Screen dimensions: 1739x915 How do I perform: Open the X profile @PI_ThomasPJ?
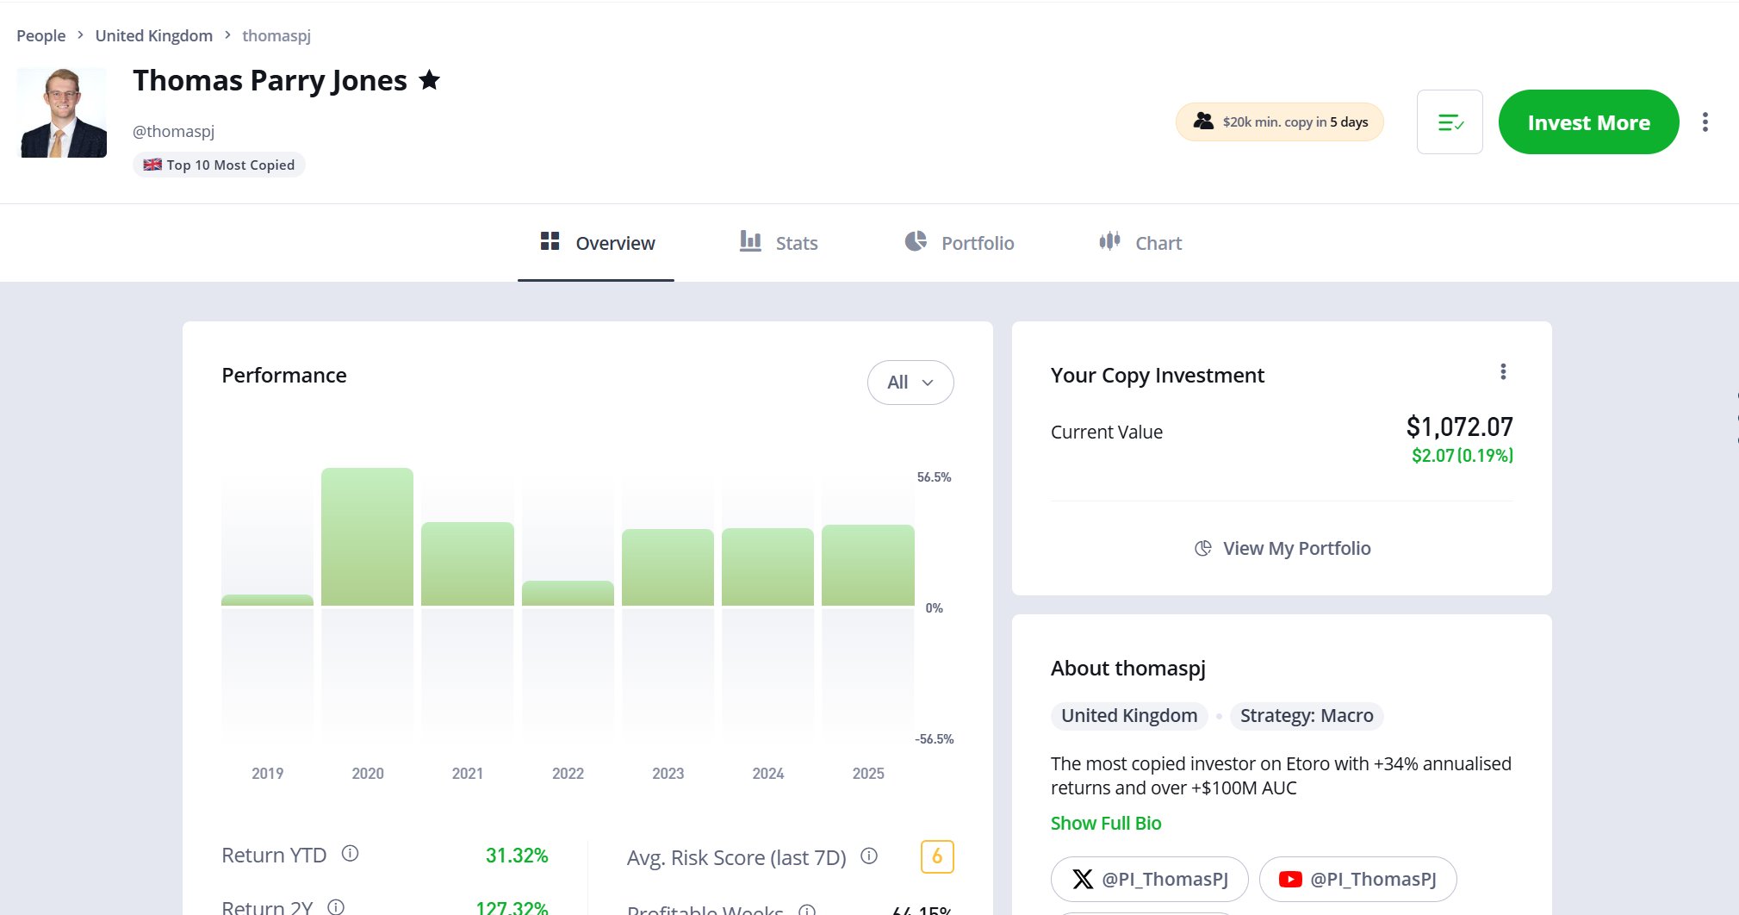1150,879
